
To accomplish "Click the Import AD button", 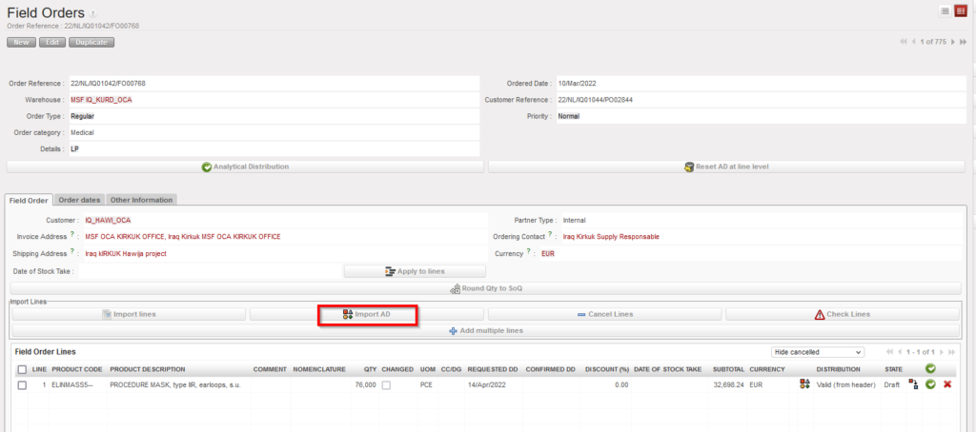I will (x=367, y=314).
